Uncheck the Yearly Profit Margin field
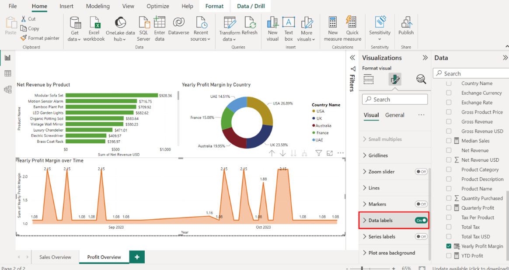The image size is (509, 270). (x=449, y=246)
